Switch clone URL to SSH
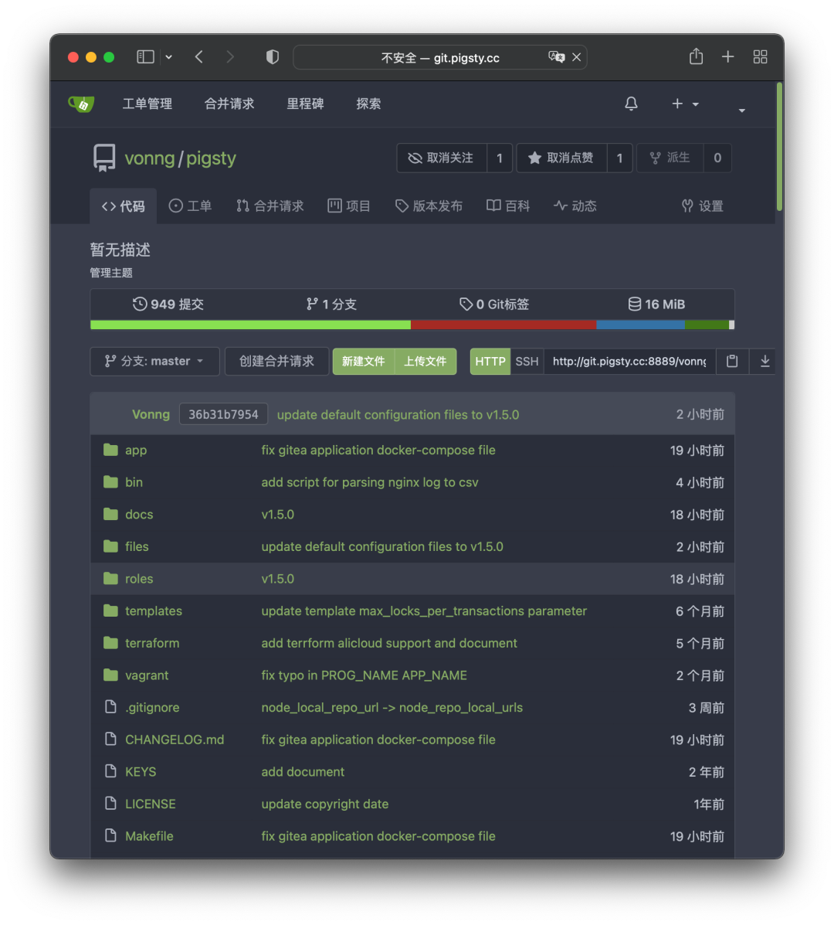Screen dimensions: 834x925 pos(527,361)
